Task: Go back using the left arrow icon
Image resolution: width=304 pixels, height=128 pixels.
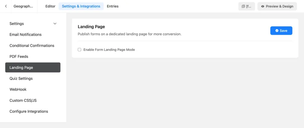Action: point(6,6)
